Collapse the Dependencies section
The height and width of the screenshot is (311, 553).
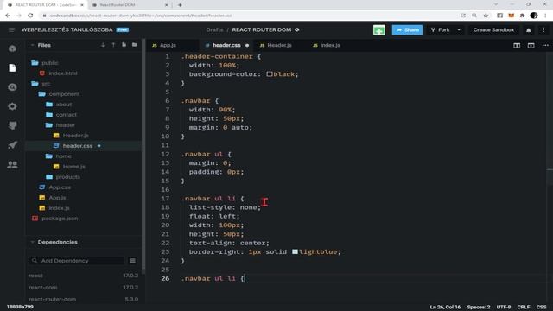pyautogui.click(x=33, y=242)
